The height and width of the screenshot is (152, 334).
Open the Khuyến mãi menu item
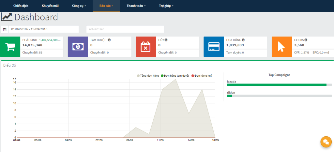click(x=50, y=6)
